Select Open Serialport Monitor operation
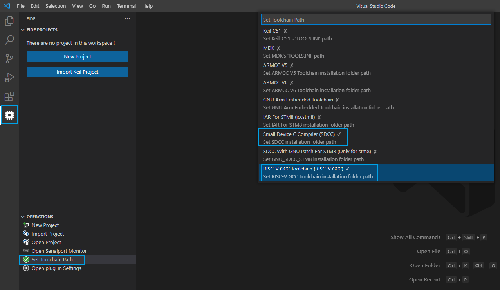Viewport: 500px width, 290px height. 78,251
